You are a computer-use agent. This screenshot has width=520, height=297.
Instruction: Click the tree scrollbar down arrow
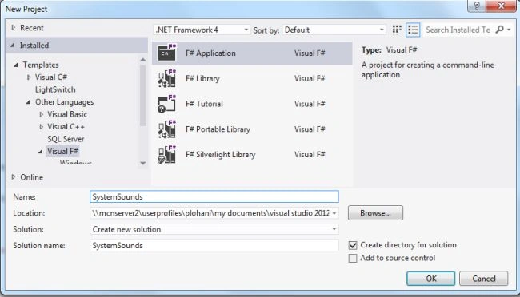click(143, 163)
